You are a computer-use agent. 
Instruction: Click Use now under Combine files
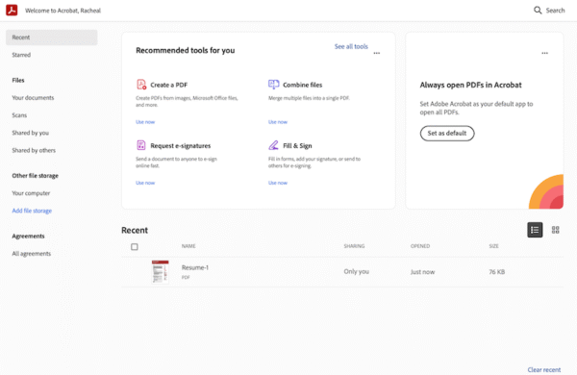278,122
